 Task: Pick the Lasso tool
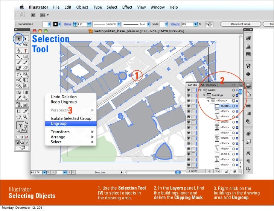[26, 44]
